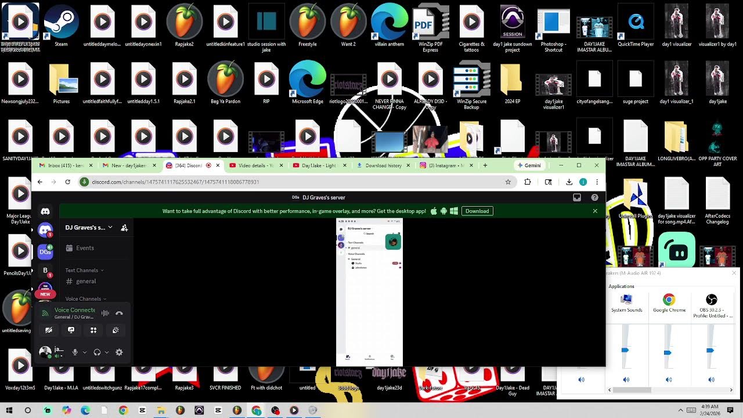Select the B server icon in Discord
This screenshot has height=418, width=743.
click(45, 271)
